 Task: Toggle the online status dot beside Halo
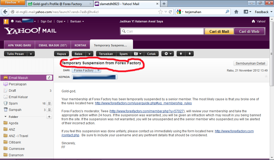click(x=12, y=21)
